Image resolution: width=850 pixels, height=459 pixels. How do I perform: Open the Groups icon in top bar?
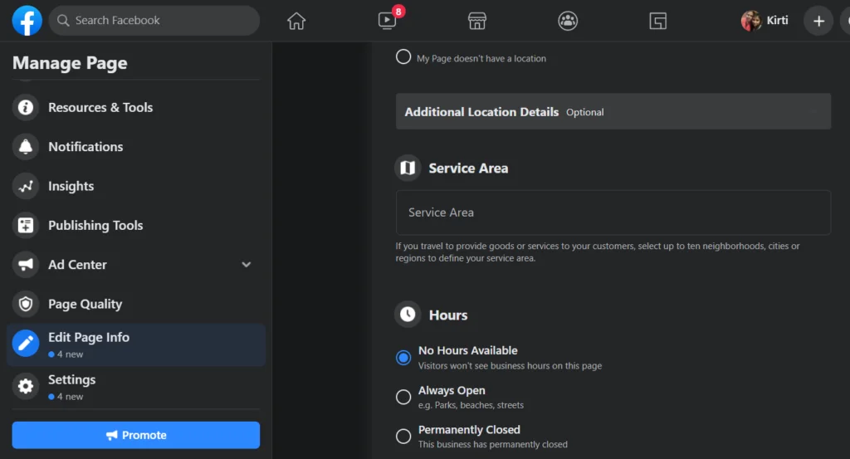tap(568, 22)
